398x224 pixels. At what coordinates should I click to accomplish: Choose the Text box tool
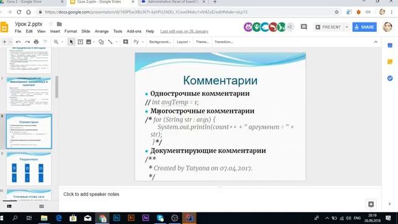pos(80,42)
